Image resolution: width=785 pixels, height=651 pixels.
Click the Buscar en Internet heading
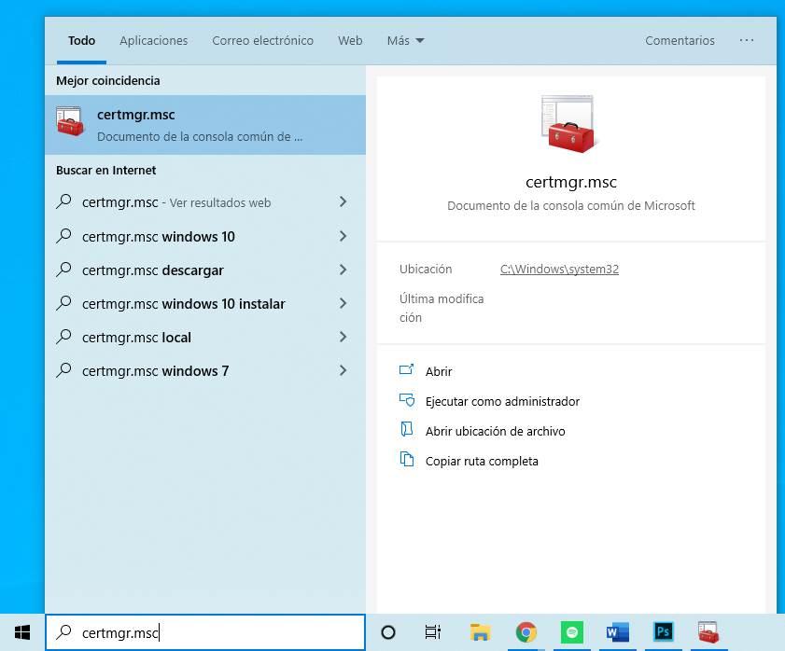pos(106,170)
